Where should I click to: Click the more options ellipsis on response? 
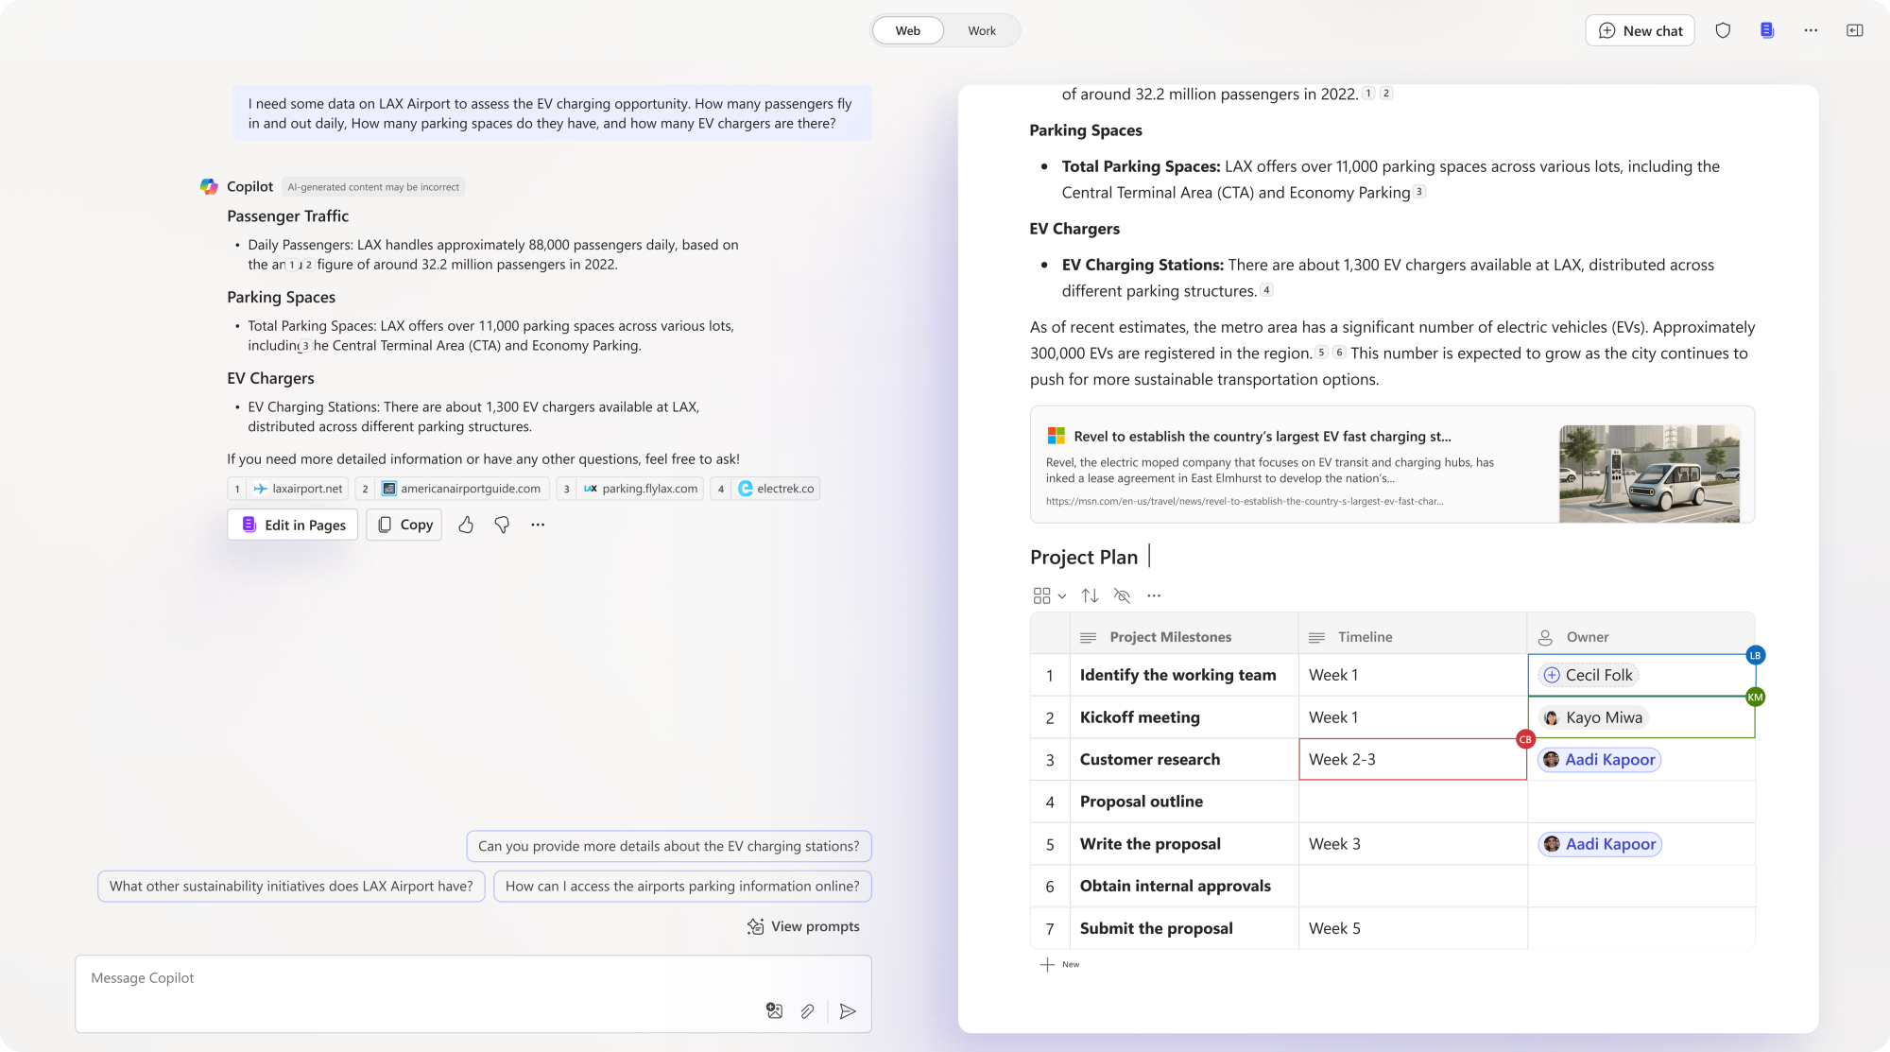[x=537, y=525]
